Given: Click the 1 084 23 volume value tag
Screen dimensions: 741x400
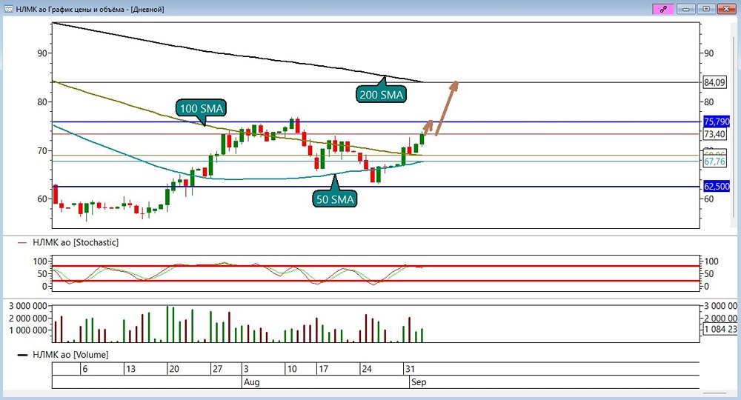Looking at the screenshot, I should pyautogui.click(x=720, y=330).
